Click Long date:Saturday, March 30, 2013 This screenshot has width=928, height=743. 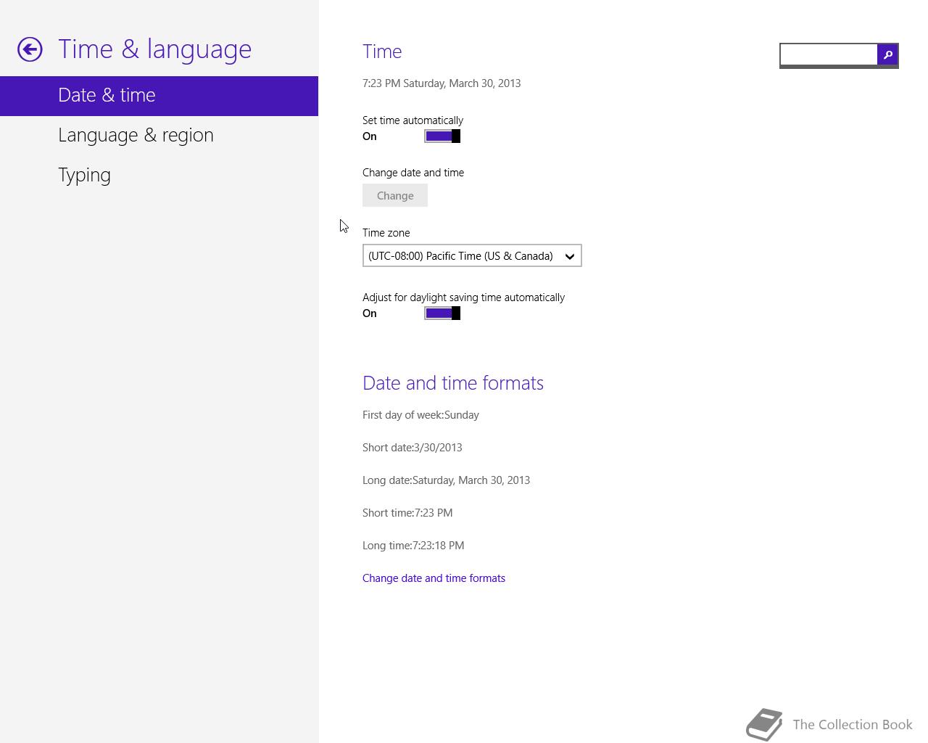446,480
